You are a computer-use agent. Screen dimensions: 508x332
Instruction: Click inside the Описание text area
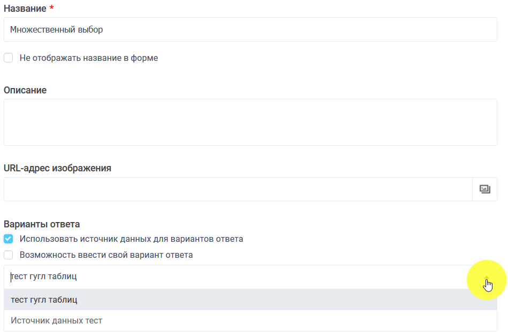tap(250, 122)
